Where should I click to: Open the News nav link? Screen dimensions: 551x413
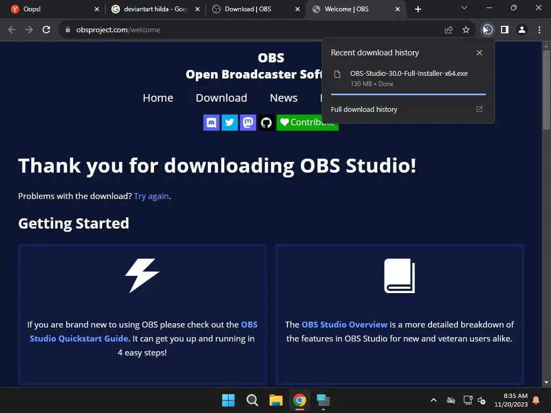pos(284,98)
